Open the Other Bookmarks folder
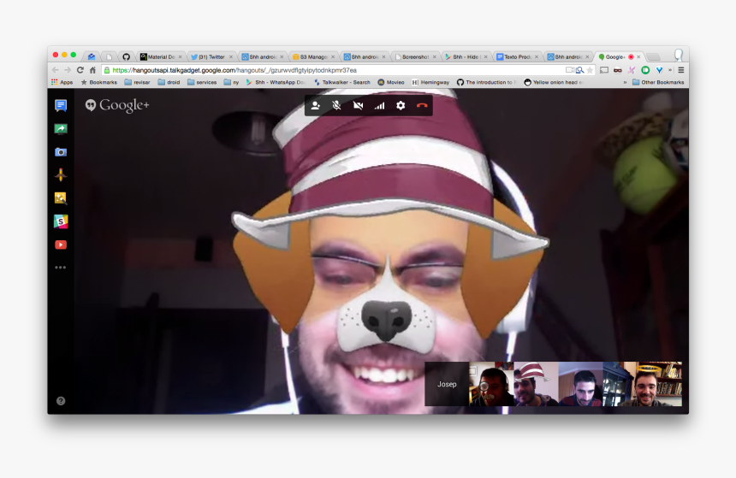Screen dimensions: 736x478 [658, 82]
